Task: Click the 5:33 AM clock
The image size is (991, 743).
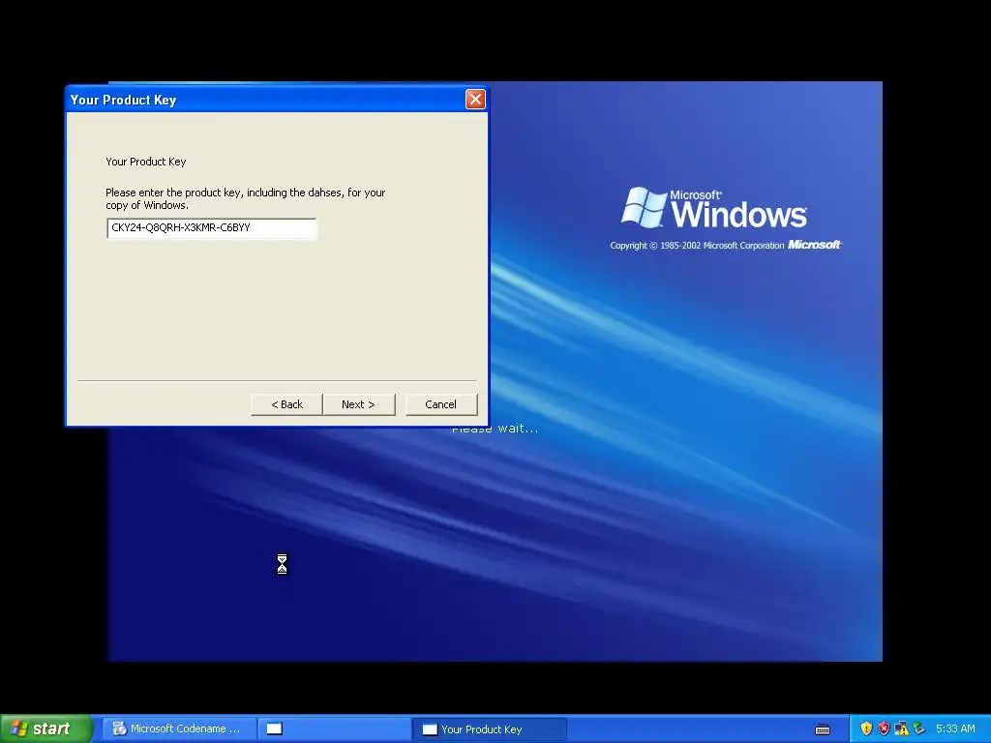Action: tap(955, 728)
